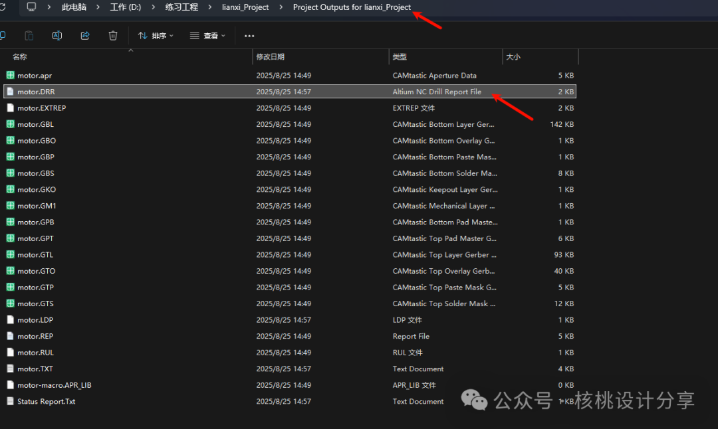Click the 大小 size column header

[513, 57]
